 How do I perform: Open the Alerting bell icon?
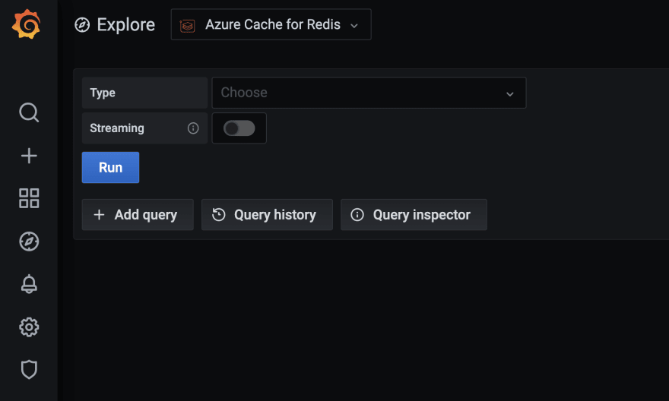pyautogui.click(x=29, y=284)
